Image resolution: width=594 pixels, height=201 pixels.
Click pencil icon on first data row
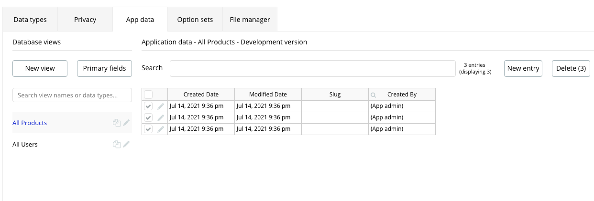tap(161, 106)
